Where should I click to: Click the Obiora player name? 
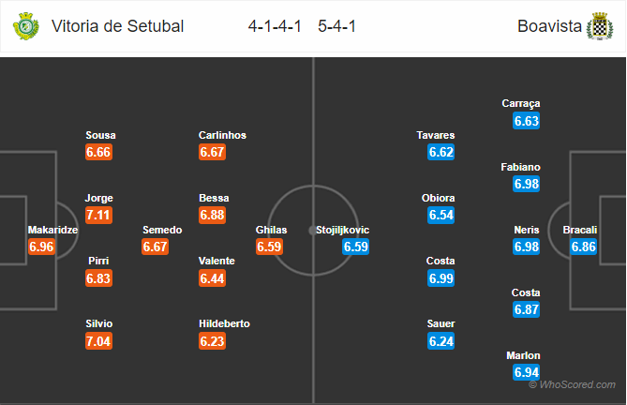click(x=439, y=198)
